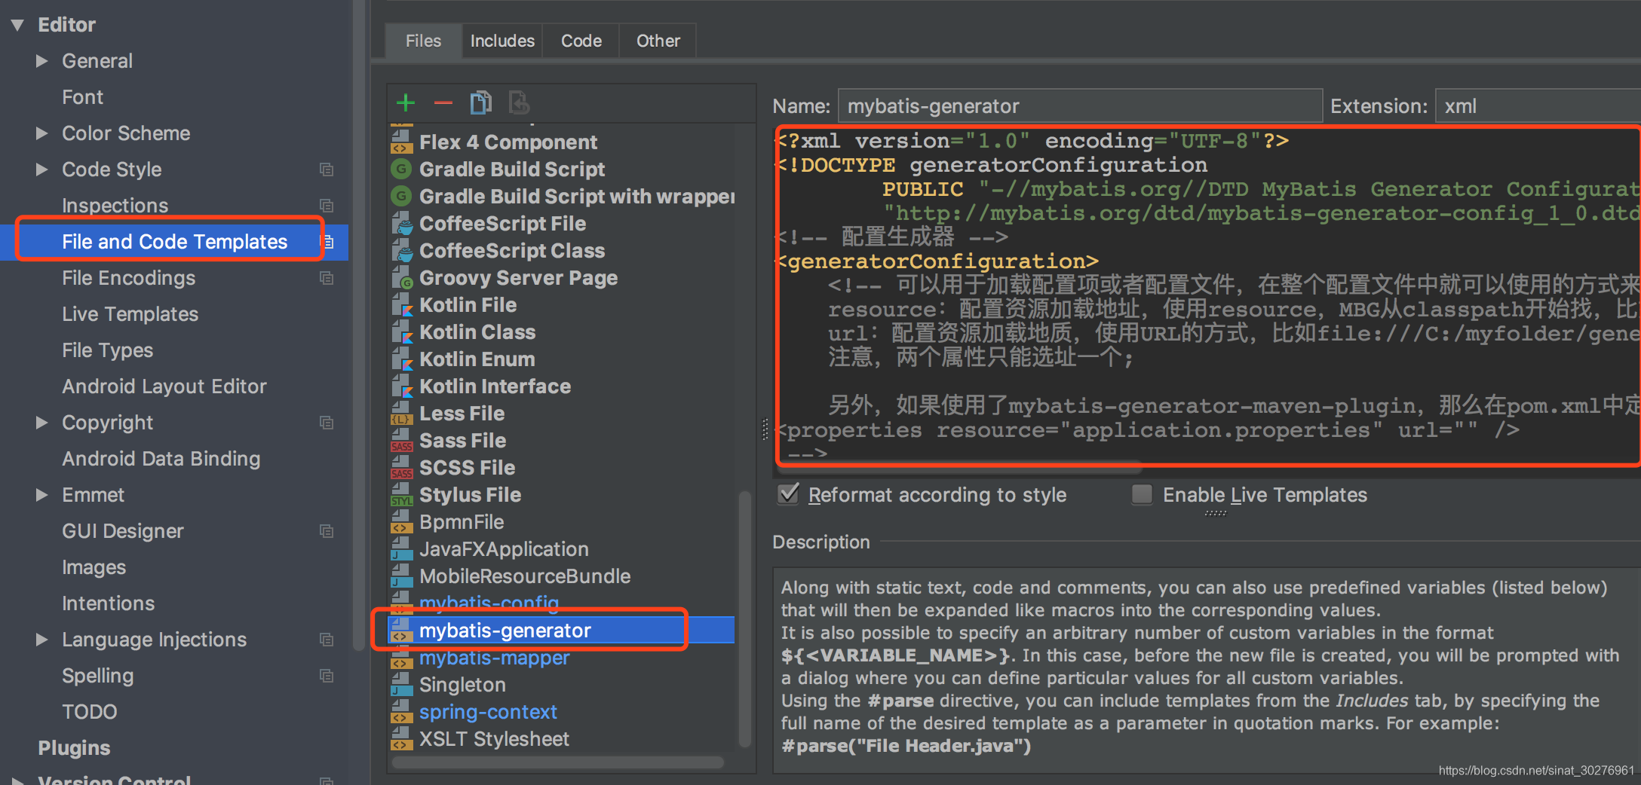Switch to the Files tab
The height and width of the screenshot is (785, 1641).
423,41
